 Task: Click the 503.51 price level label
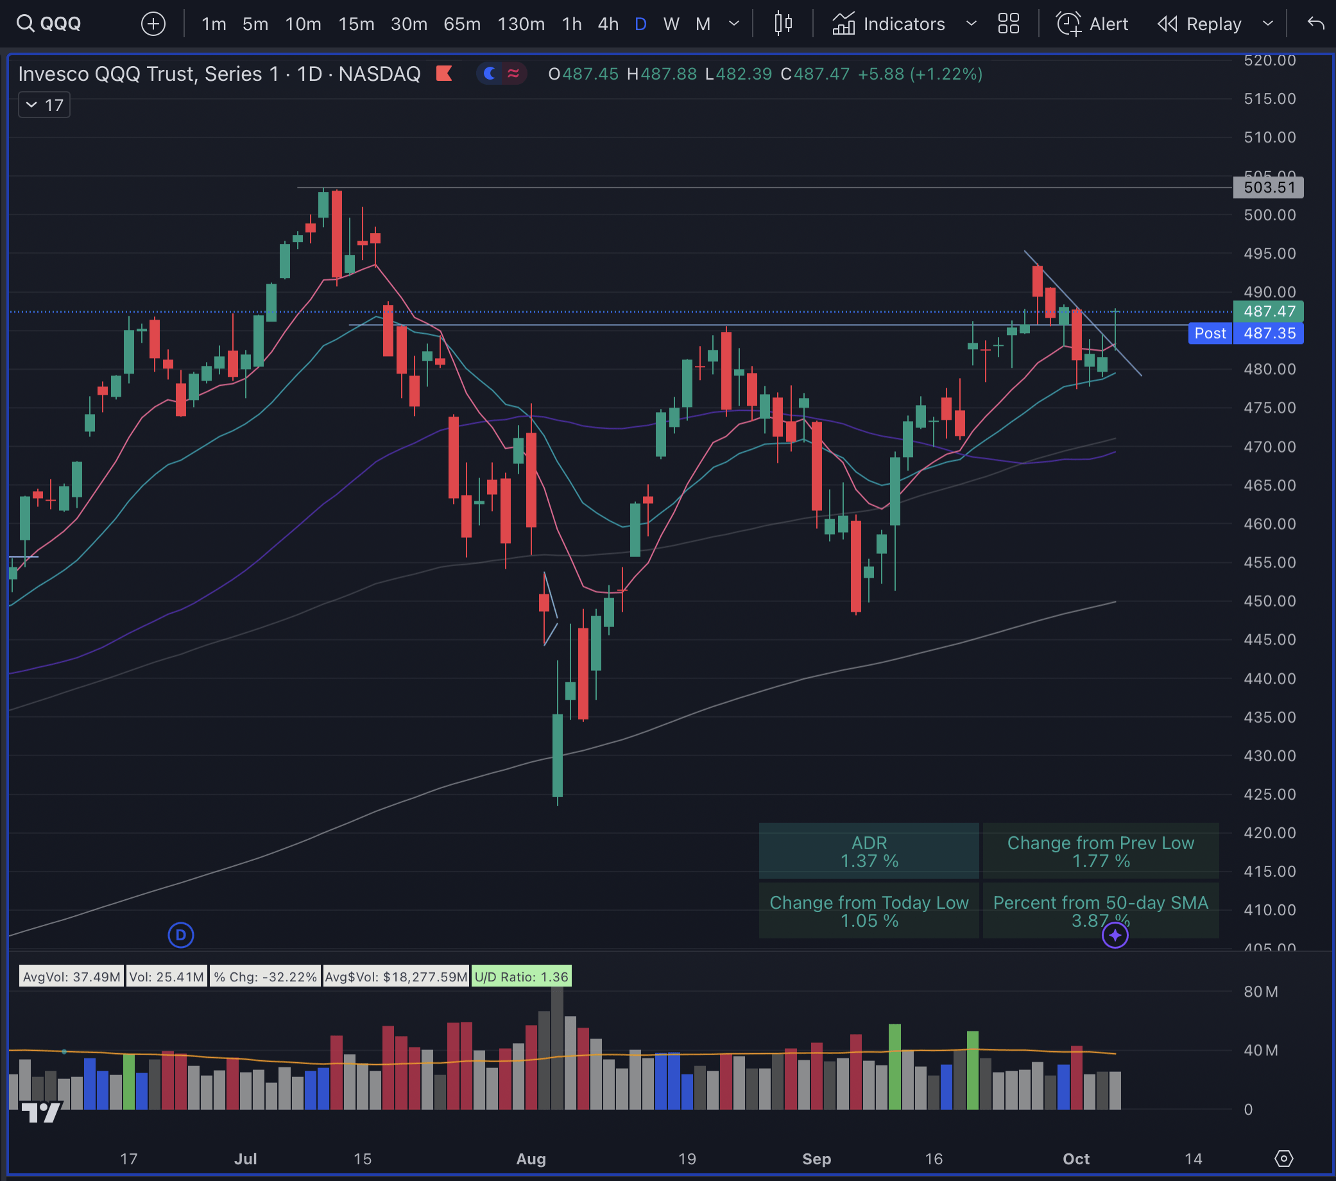click(x=1267, y=187)
